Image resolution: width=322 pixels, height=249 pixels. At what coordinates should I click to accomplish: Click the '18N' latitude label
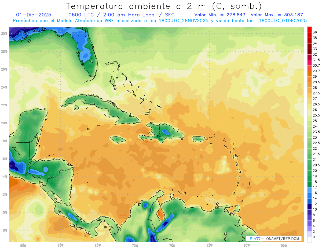tap(4, 141)
